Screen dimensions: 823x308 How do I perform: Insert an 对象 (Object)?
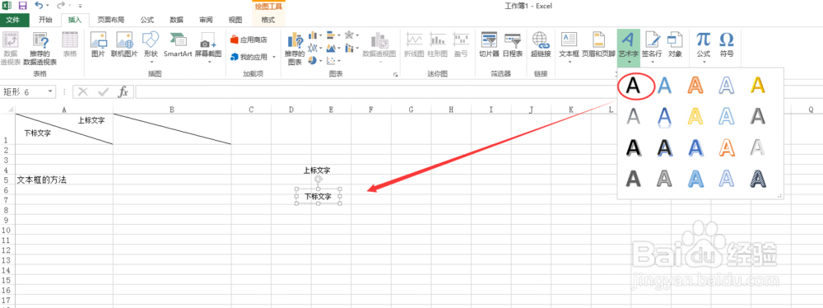coord(675,44)
